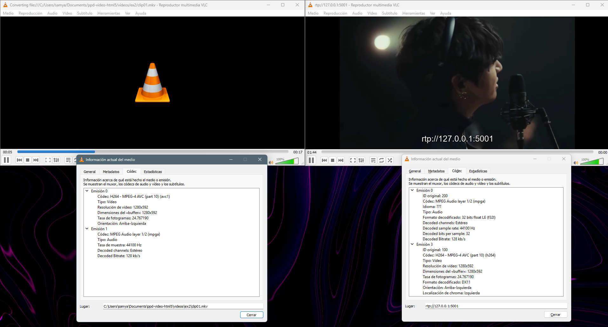Pause playback in the left VLC window

tap(6, 160)
